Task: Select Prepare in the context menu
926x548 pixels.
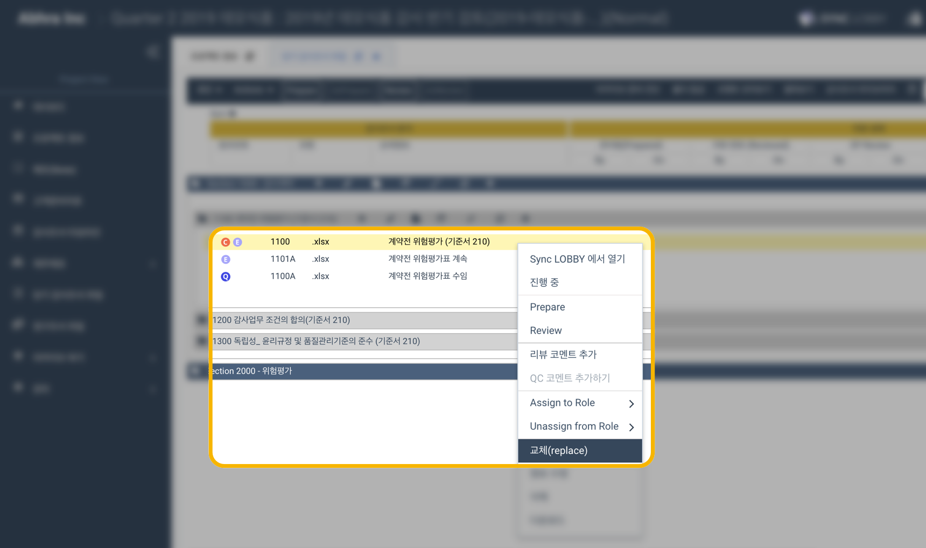Action: [547, 307]
